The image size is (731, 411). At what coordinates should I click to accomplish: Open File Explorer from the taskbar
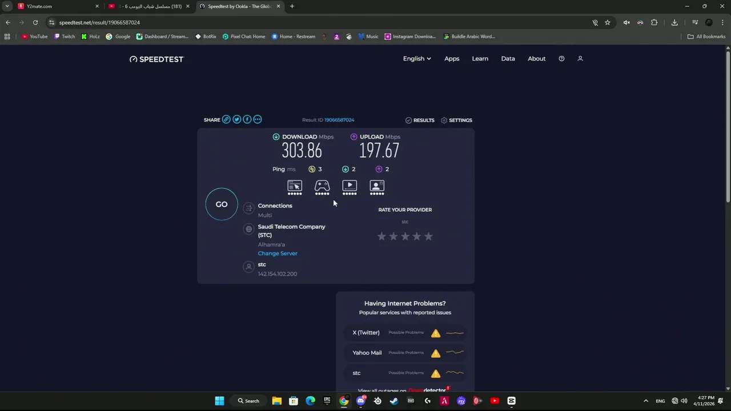276,401
